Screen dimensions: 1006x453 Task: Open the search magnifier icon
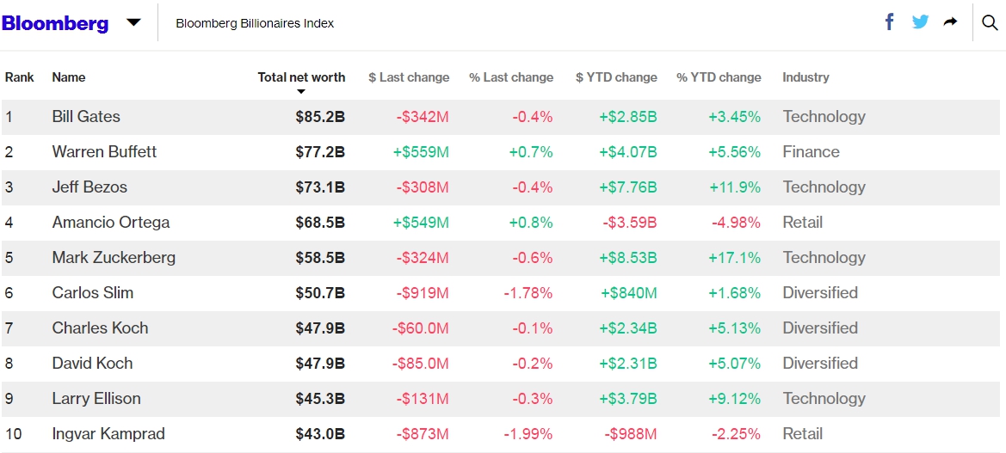[990, 23]
